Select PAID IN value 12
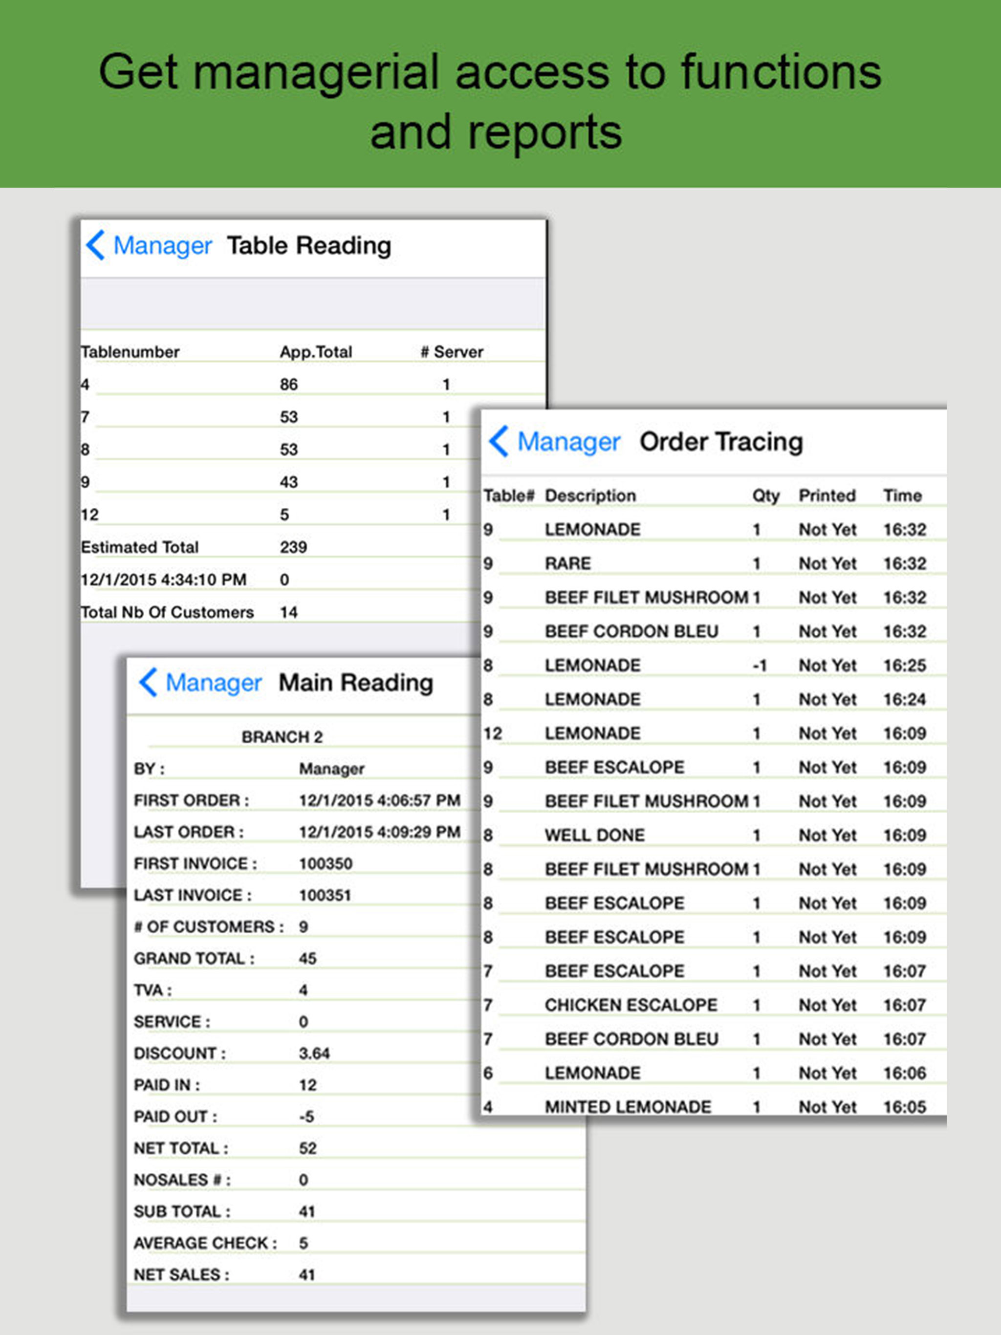The height and width of the screenshot is (1335, 1001). point(308,1085)
